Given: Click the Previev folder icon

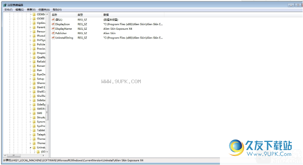Looking at the screenshot, I should pos(34,49).
